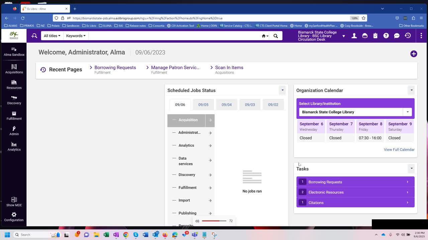Open the Borrowing Requests recent page link

click(115, 67)
